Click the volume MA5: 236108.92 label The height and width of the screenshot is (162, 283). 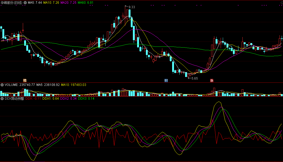(x=48, y=85)
